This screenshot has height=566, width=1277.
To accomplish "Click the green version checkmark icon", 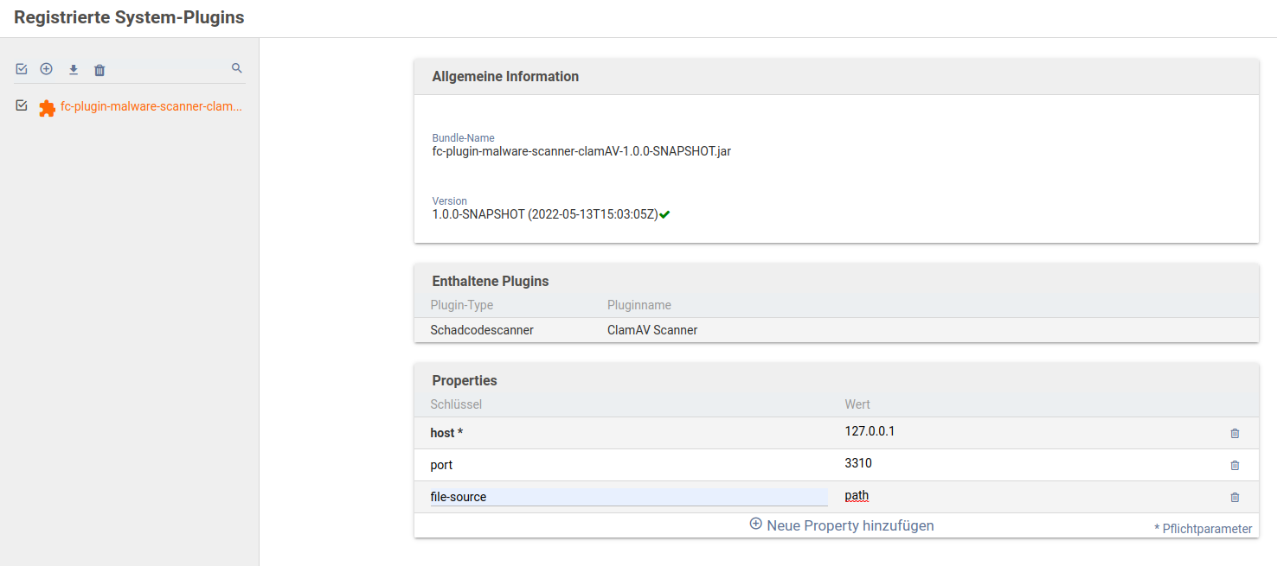I will point(664,214).
